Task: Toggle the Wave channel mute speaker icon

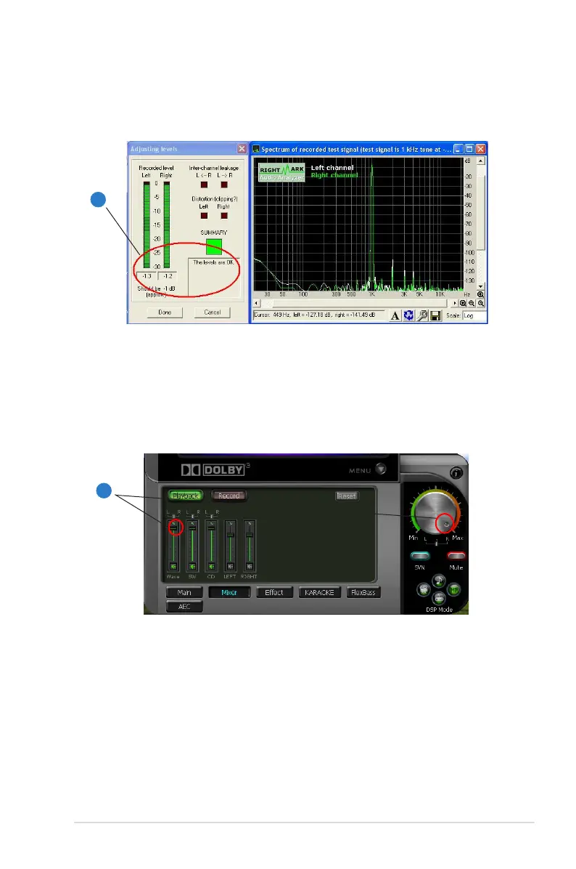Action: (173, 567)
